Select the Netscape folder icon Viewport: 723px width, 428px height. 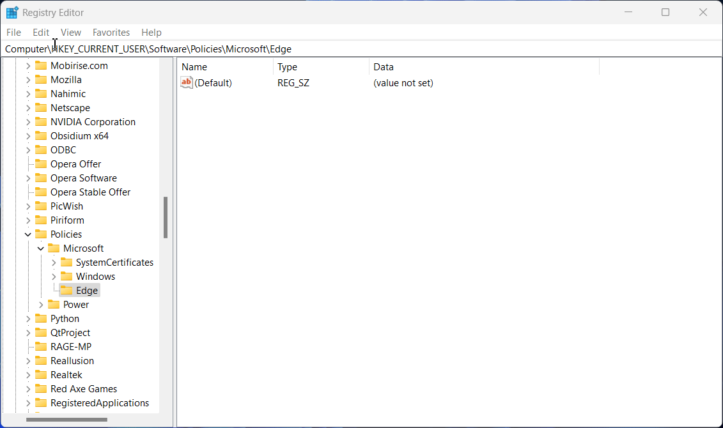(x=41, y=108)
